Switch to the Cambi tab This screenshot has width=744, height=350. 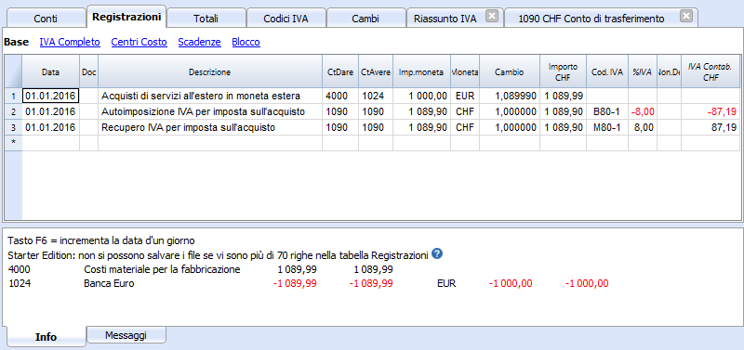click(x=365, y=19)
